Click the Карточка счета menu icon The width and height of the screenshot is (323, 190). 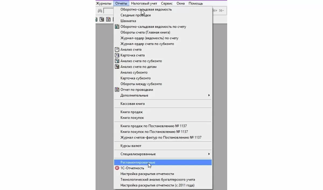117,55
